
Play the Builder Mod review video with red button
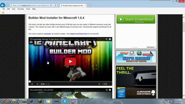point(70,62)
